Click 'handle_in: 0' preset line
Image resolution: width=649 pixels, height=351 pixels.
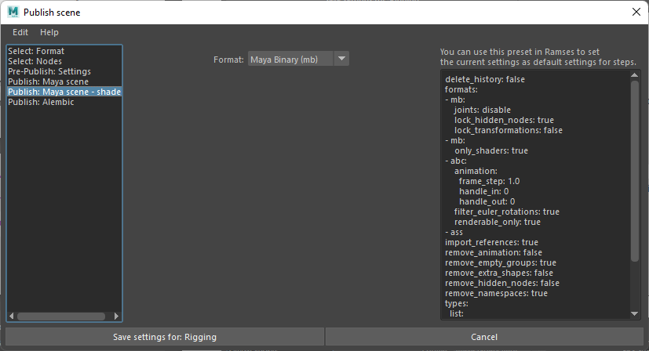click(484, 191)
